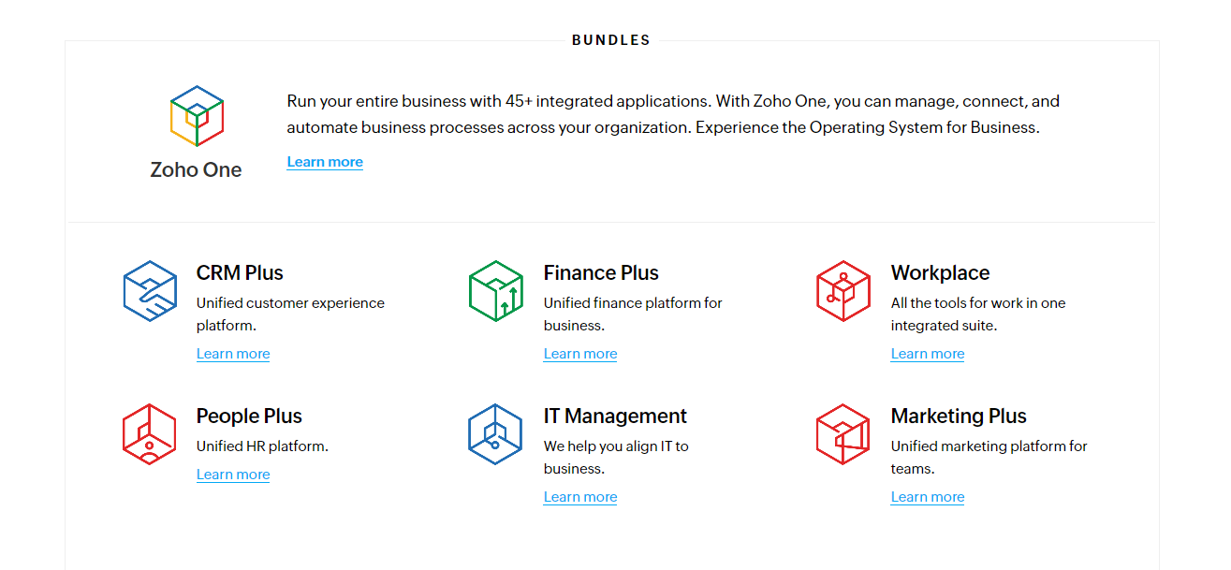Click the Marketing Plus red cube icon

point(843,434)
